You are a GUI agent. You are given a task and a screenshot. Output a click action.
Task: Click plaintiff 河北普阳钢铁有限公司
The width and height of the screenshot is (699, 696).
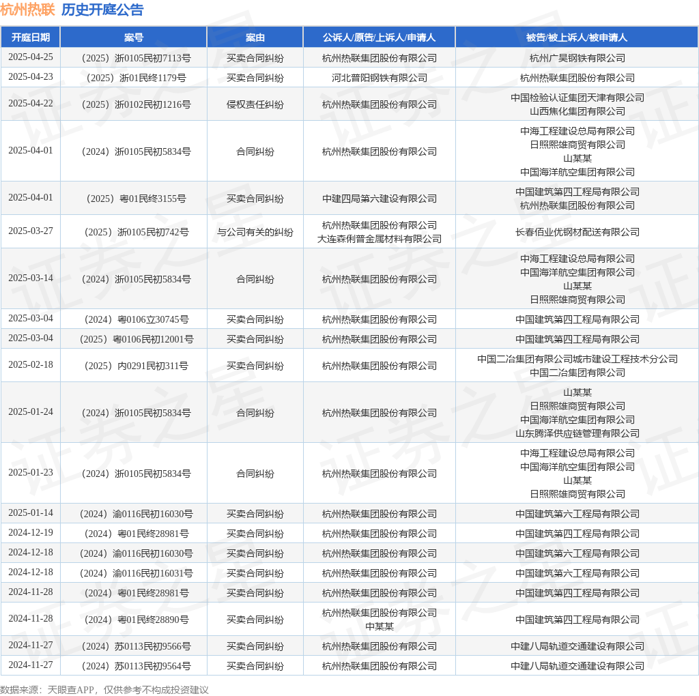pyautogui.click(x=379, y=78)
